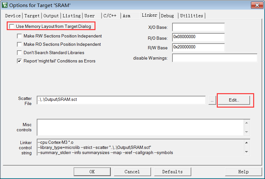Click inside the Misc controls text box
Image resolution: width=265 pixels, height=179 pixels.
pos(140,127)
